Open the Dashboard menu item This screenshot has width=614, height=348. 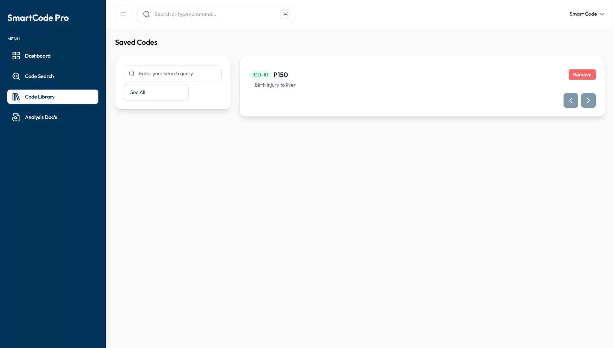38,56
